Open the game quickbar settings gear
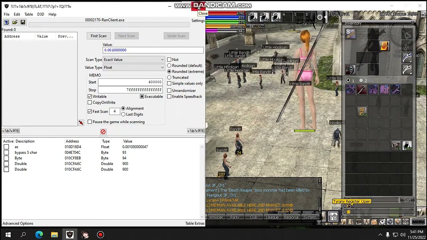The image size is (427, 240). pyautogui.click(x=320, y=17)
